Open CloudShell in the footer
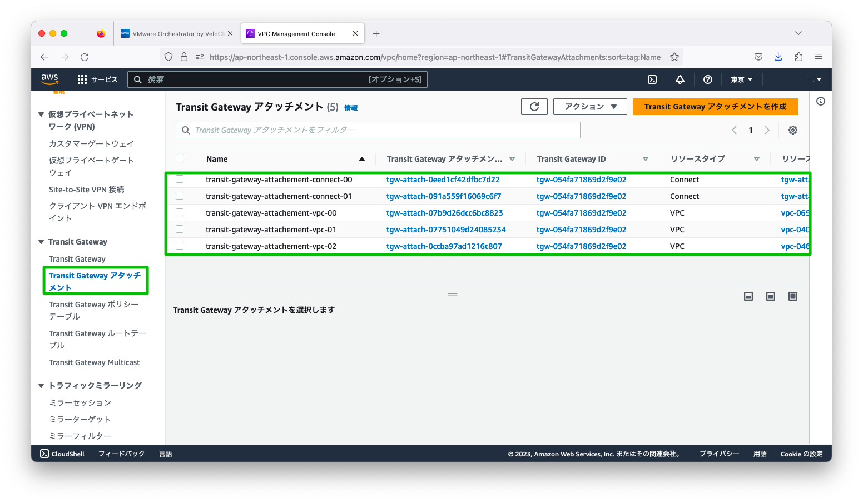Image resolution: width=863 pixels, height=503 pixels. [62, 454]
